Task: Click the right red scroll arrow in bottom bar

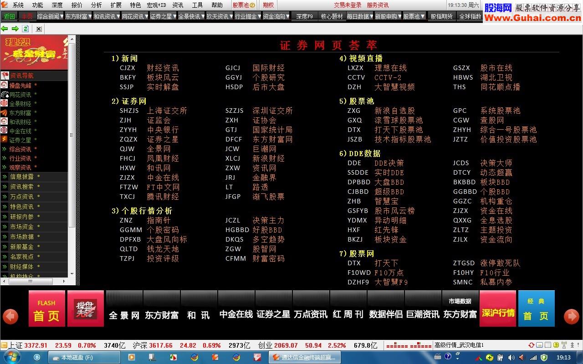Action: (x=571, y=316)
